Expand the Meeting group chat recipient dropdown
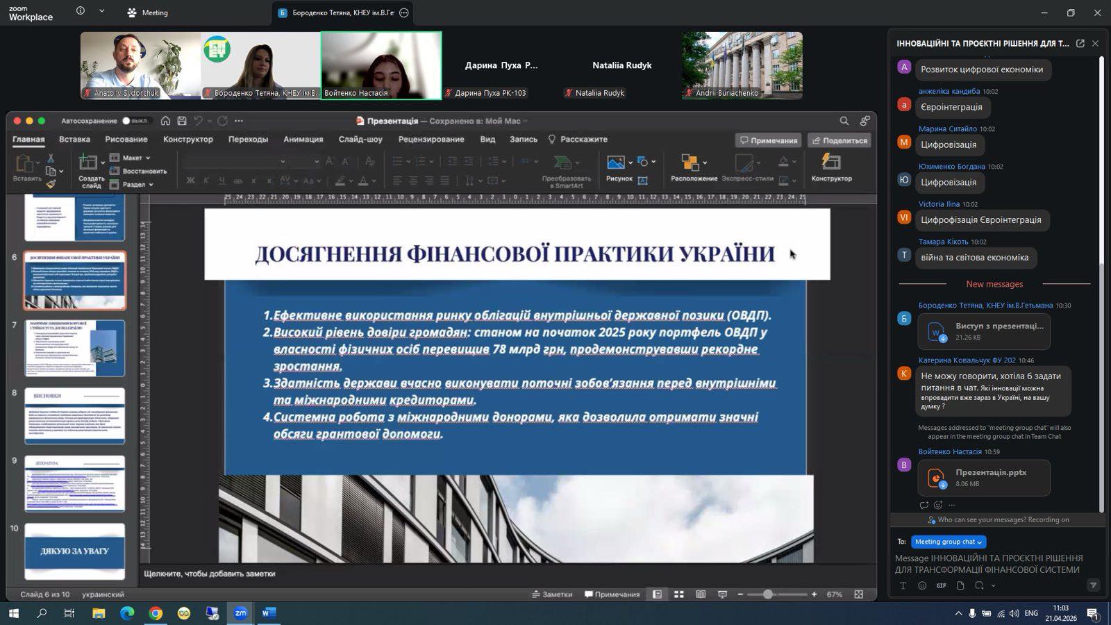This screenshot has width=1111, height=625. [x=948, y=542]
